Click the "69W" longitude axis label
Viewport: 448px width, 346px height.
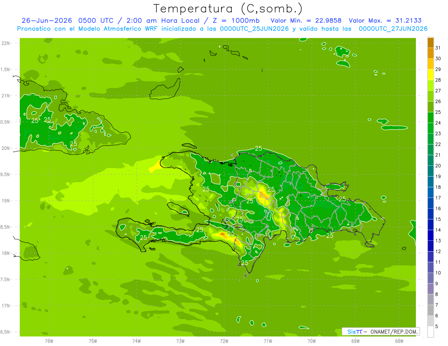pyautogui.click(x=355, y=340)
